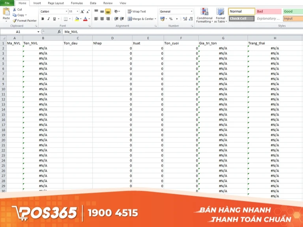Align text left
The width and height of the screenshot is (303, 227).
tap(96, 19)
